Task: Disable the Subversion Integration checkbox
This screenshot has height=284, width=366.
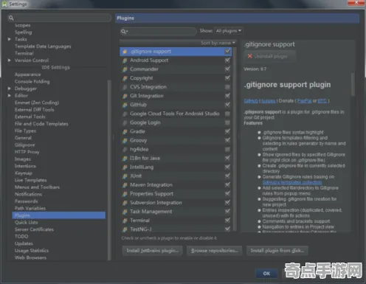Action: pyautogui.click(x=227, y=203)
